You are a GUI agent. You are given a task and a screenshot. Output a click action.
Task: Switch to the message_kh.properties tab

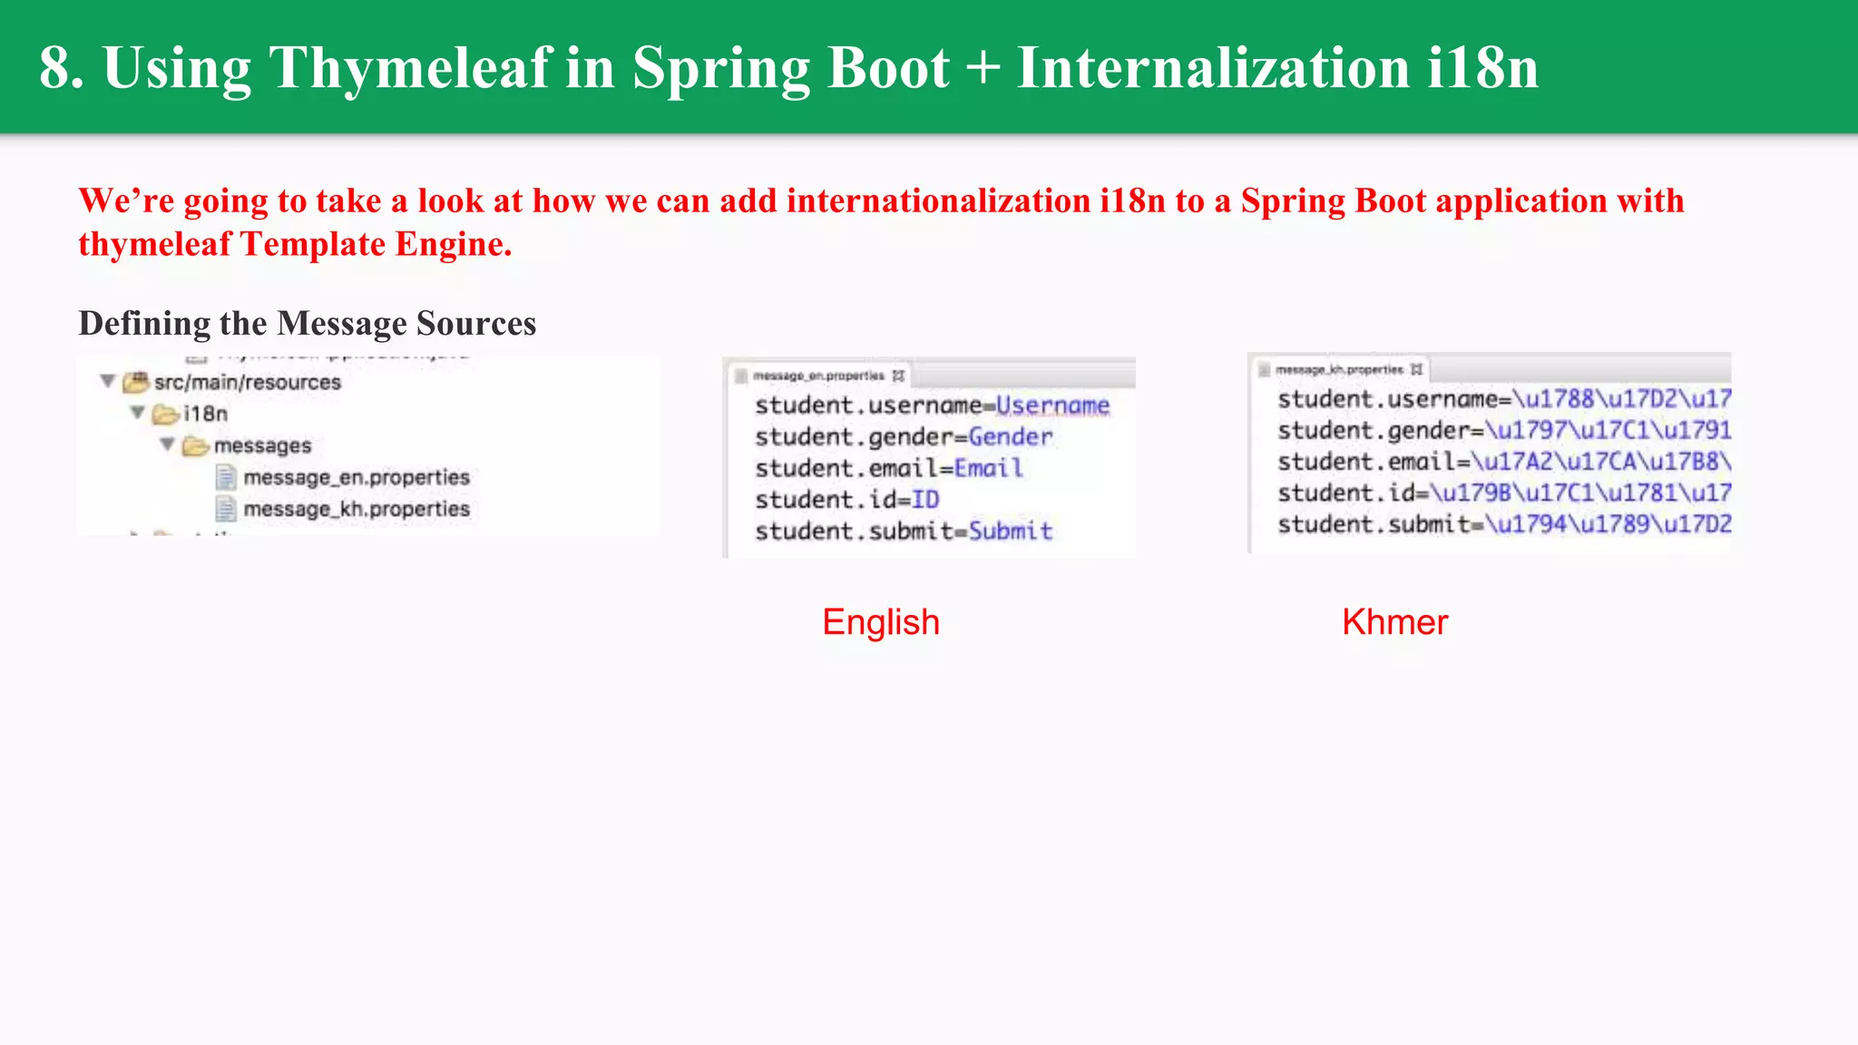[x=1339, y=369]
